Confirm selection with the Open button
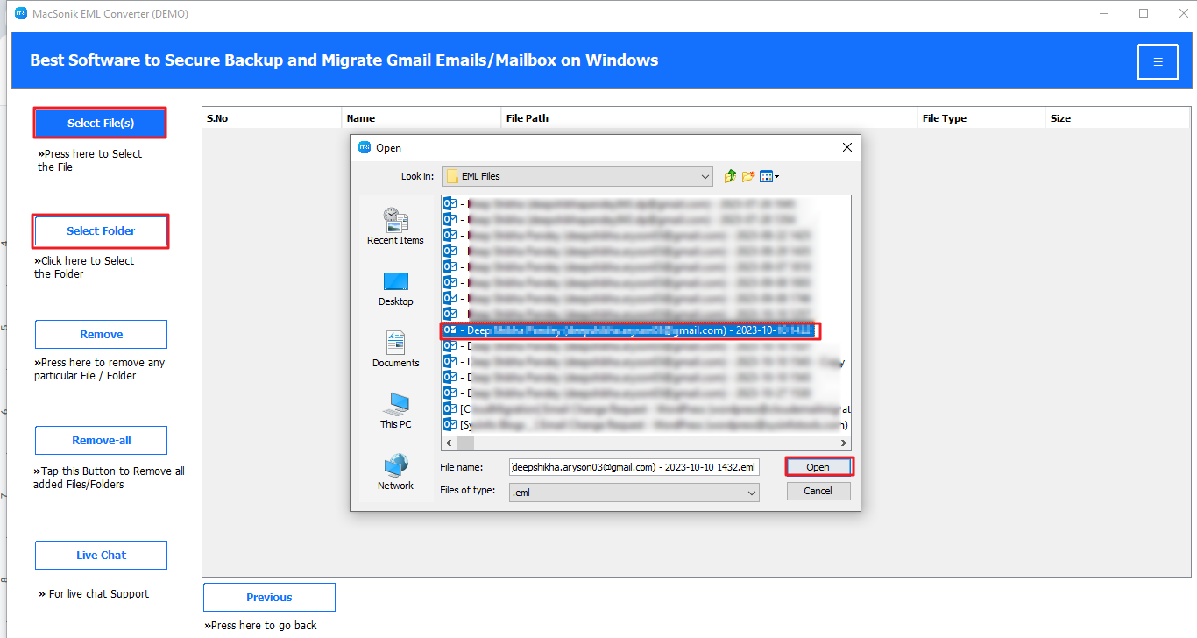This screenshot has height=638, width=1197. pyautogui.click(x=818, y=467)
